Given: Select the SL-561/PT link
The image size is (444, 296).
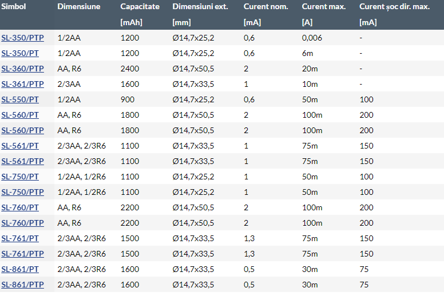Looking at the screenshot, I should click(x=20, y=146).
